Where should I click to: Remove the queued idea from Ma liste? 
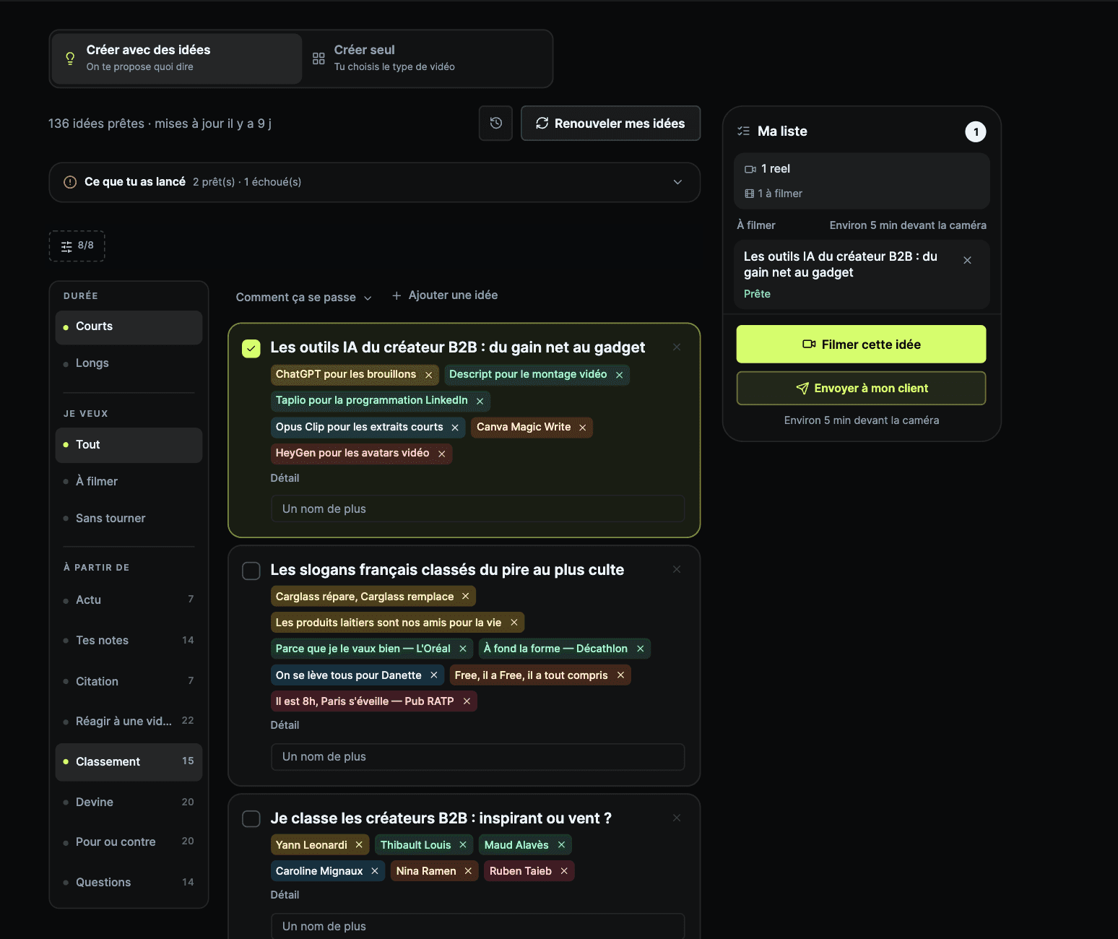(967, 260)
